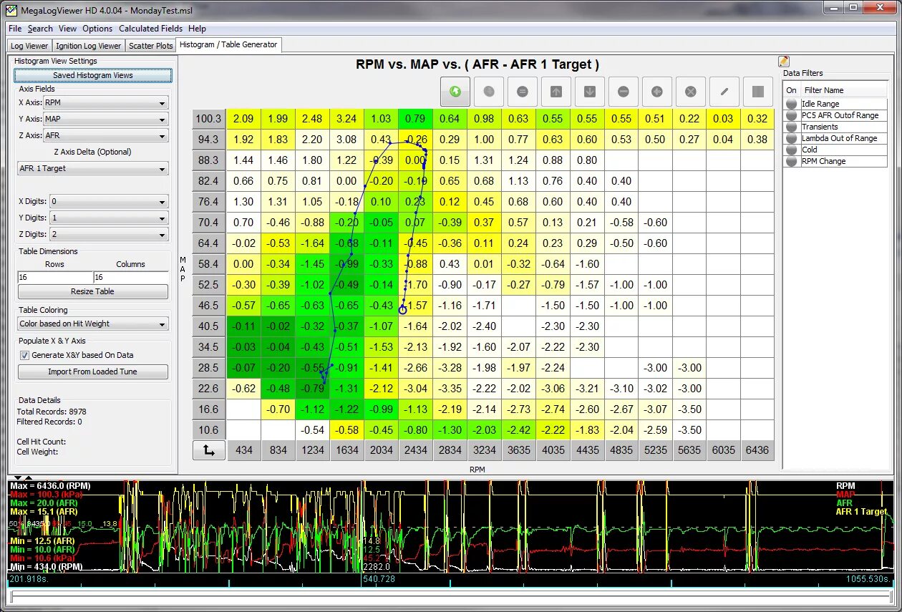The image size is (902, 612).
Task: Click the edit filters notepad icon above Data Filters
Action: (784, 62)
